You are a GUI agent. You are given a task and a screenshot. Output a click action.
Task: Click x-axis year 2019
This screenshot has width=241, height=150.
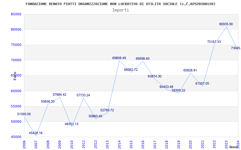click(179, 144)
